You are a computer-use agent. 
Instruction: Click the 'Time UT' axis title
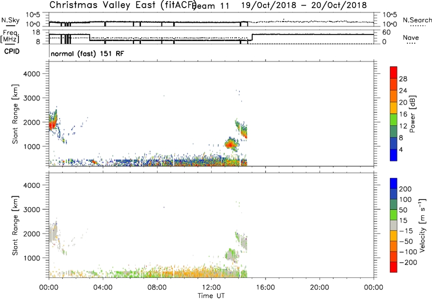point(211,296)
